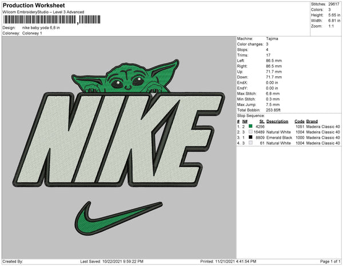Click the St. column header

coord(262,122)
